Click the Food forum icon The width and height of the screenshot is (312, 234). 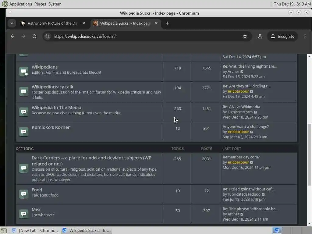pyautogui.click(x=24, y=194)
